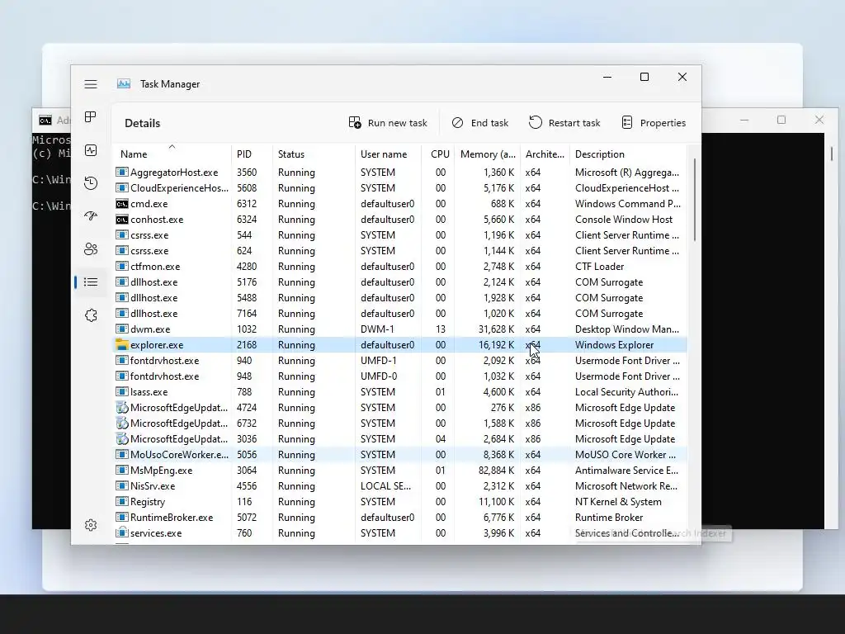The height and width of the screenshot is (634, 845).
Task: Select the CloudExperienceHost process row
Action: pos(400,188)
